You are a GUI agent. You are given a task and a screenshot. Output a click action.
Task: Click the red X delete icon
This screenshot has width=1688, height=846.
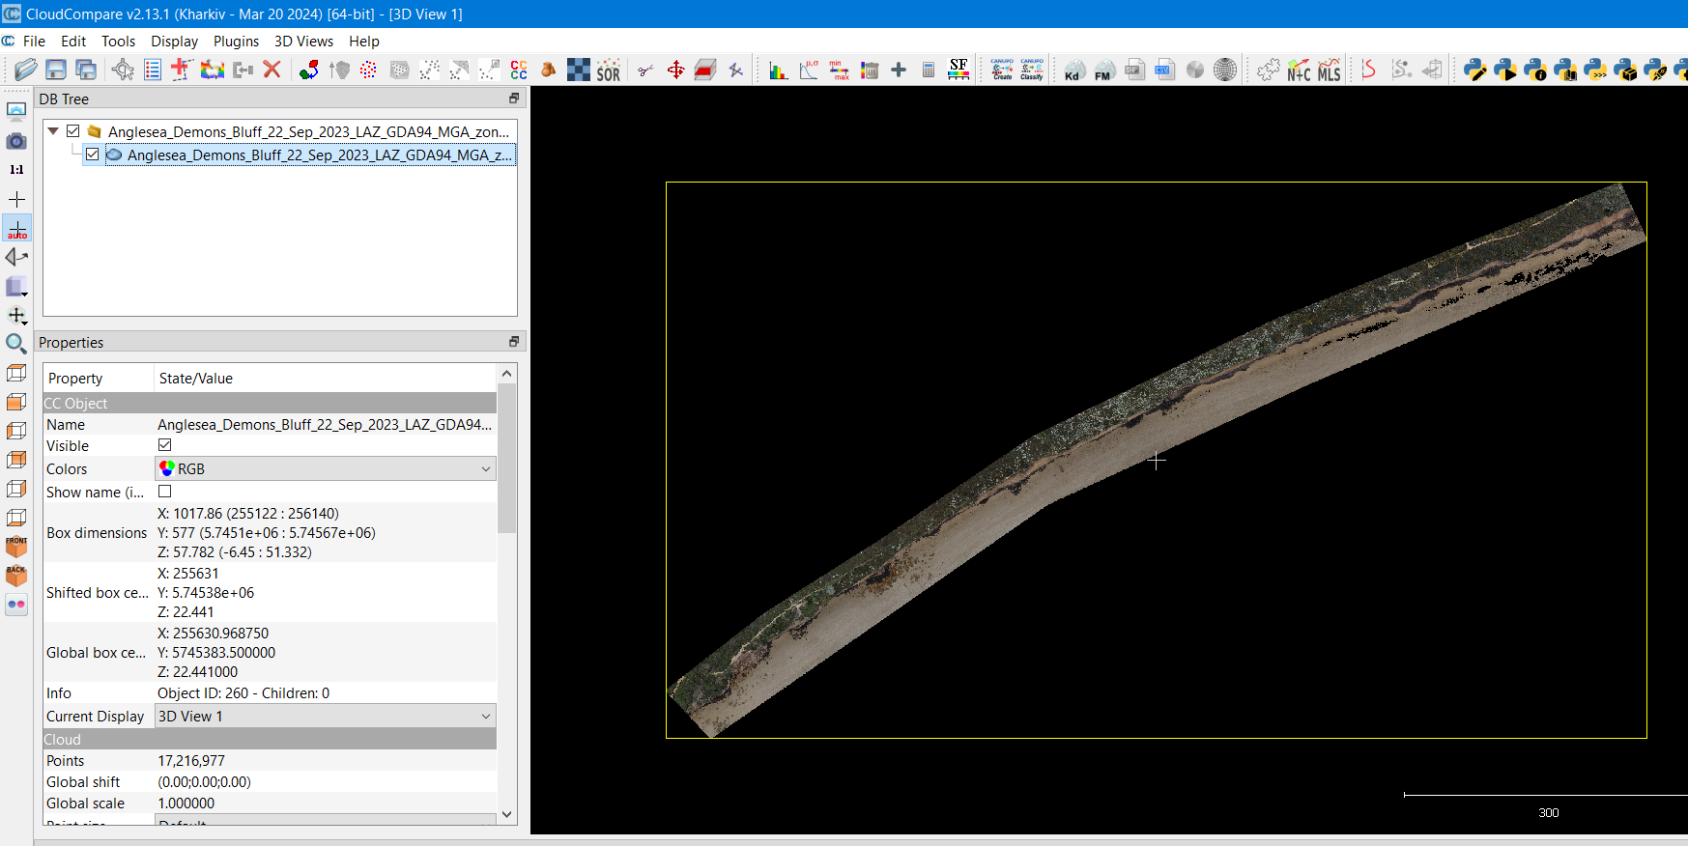(272, 70)
